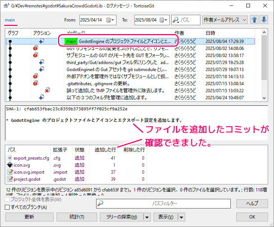The image size is (274, 227).
Task: Click the project.godot file icon
Action: click(10, 179)
